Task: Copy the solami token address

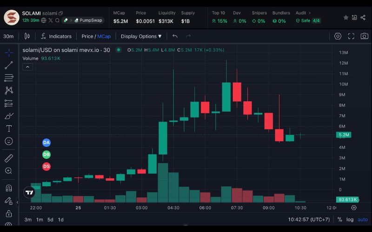Action: (x=61, y=13)
